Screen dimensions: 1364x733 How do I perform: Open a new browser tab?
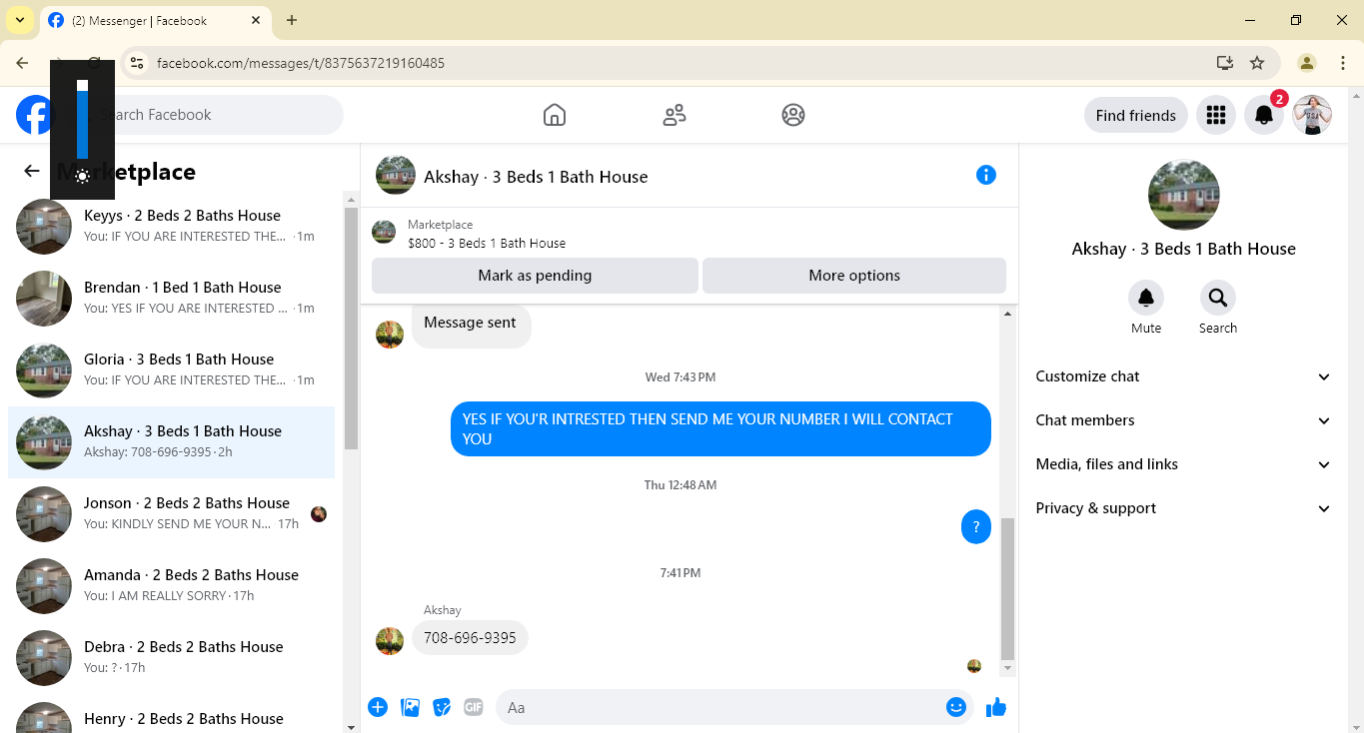292,20
